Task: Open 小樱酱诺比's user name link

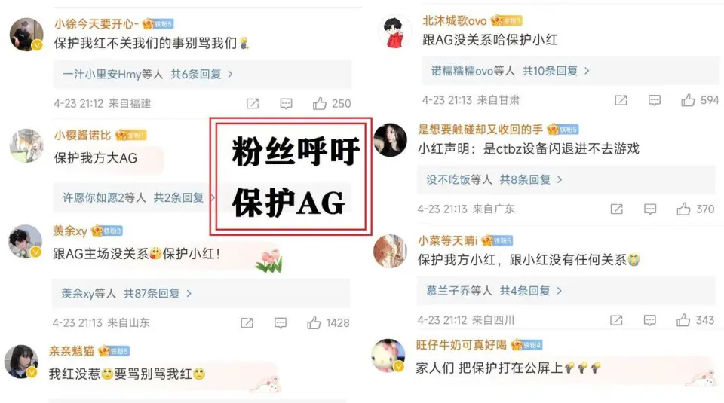Action: [83, 135]
